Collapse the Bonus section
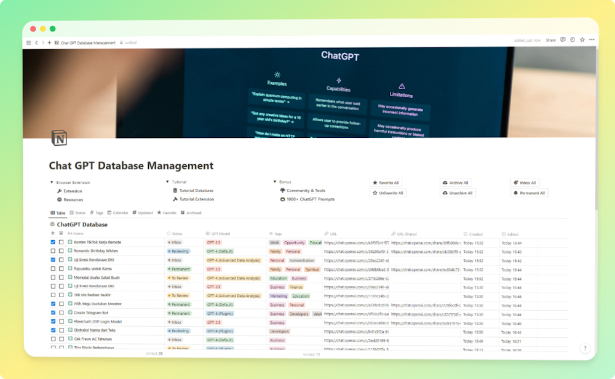The height and width of the screenshot is (379, 615). [274, 182]
